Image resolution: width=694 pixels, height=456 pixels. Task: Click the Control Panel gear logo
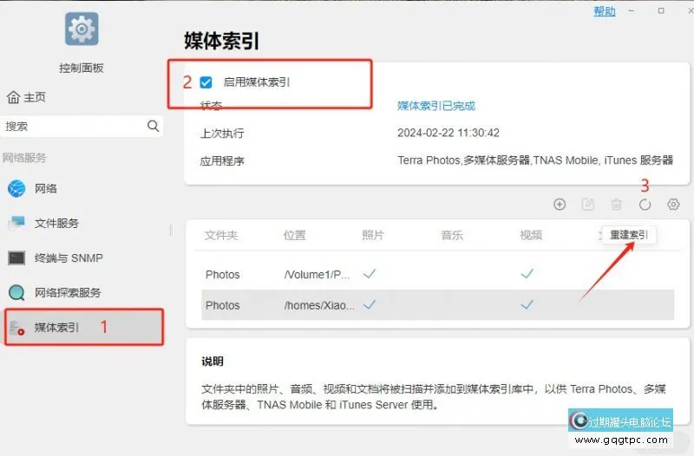pyautogui.click(x=82, y=29)
